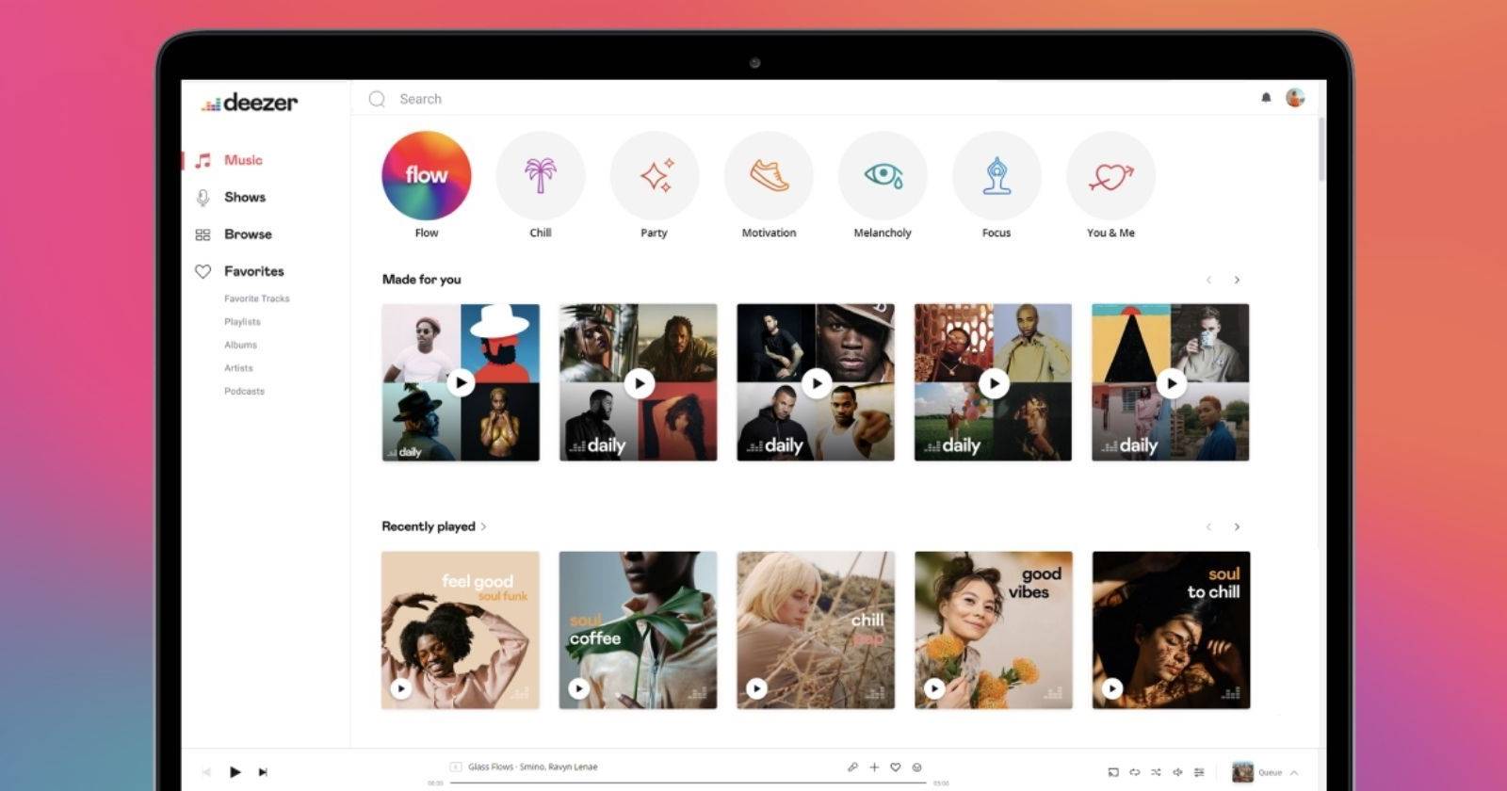Select the Chill mood palm icon
Screen dimensions: 1507x791
click(541, 175)
